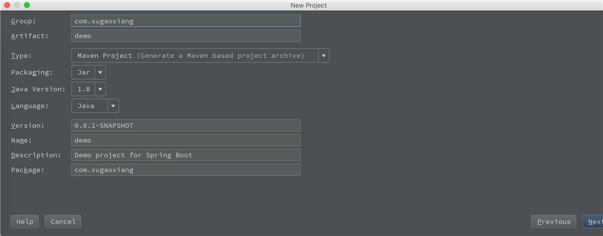The width and height of the screenshot is (603, 236).
Task: Expand the Packaging dropdown arrow
Action: [100, 73]
